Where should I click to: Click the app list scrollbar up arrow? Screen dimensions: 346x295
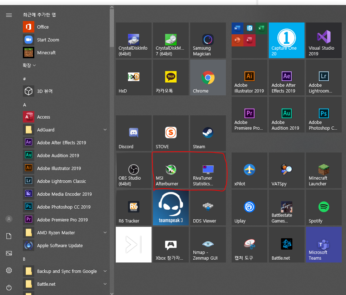click(x=112, y=7)
